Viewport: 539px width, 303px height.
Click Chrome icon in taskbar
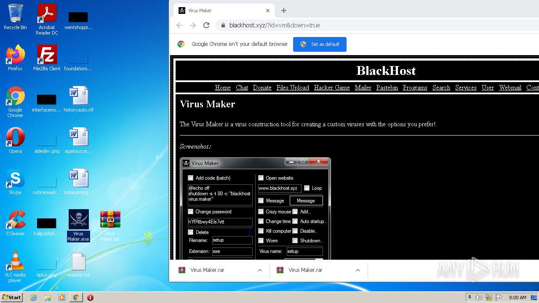pos(76,298)
